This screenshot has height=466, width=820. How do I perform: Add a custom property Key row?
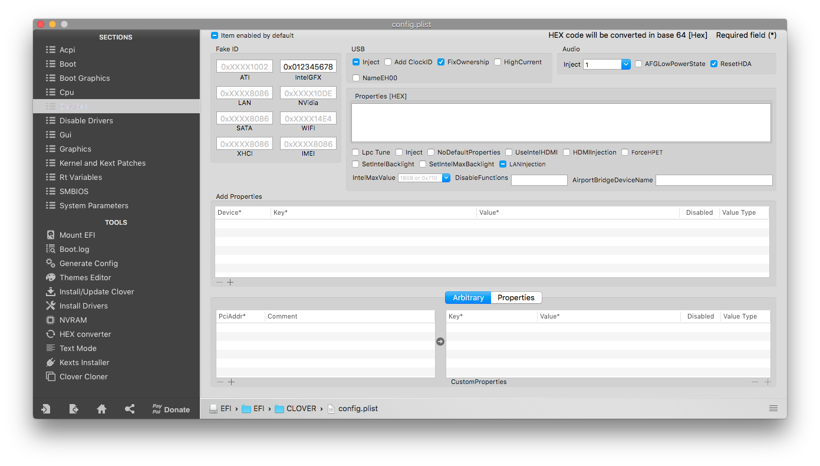768,382
